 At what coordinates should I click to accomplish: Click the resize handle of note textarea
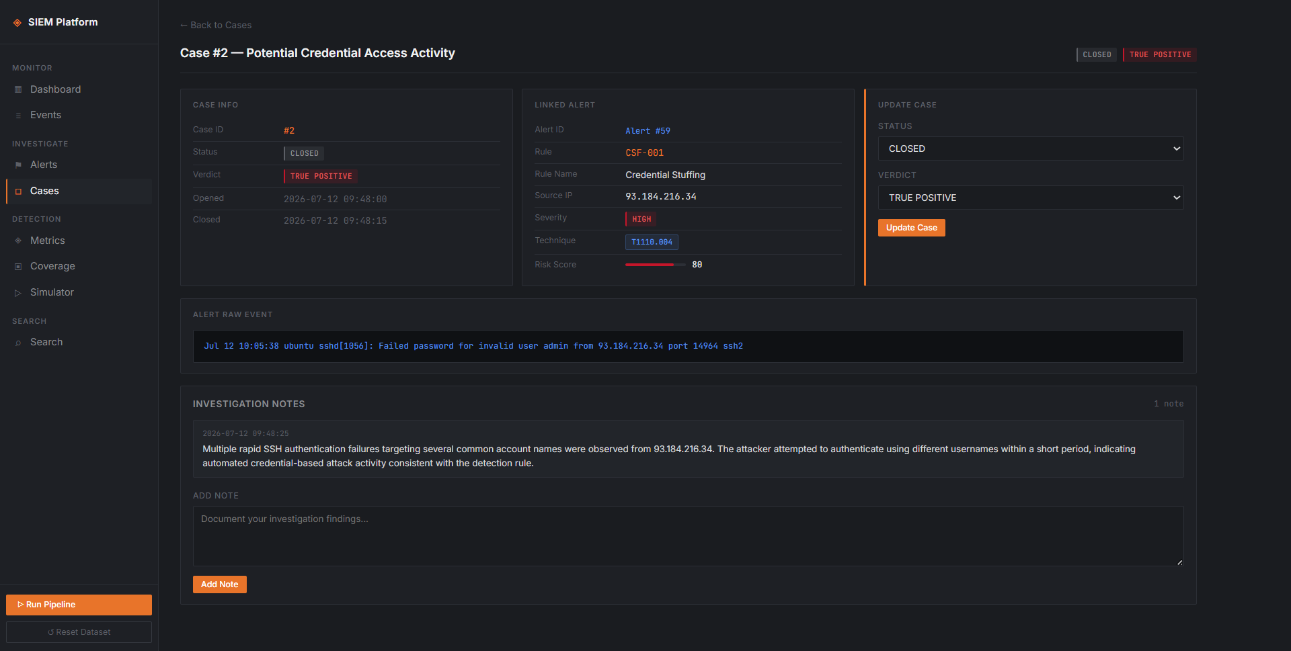click(1179, 562)
